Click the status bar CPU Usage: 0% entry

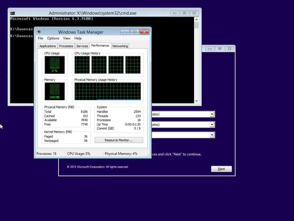point(79,154)
